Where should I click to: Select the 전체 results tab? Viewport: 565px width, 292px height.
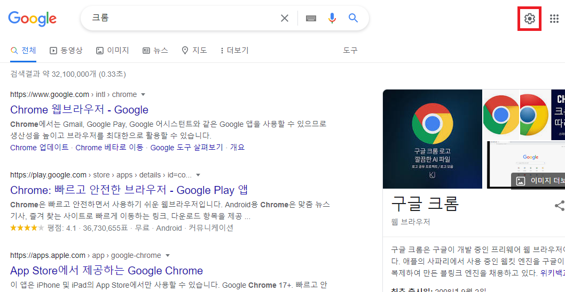(23, 50)
